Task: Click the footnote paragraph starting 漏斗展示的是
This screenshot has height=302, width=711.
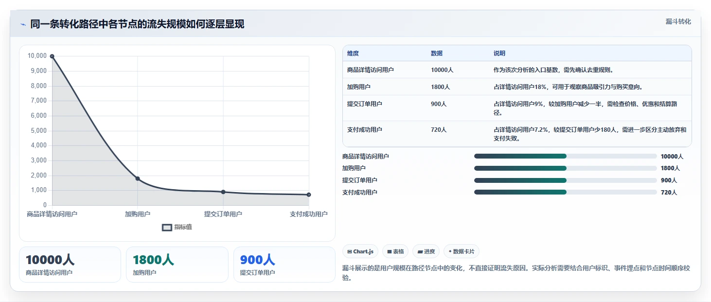Action: pos(516,273)
